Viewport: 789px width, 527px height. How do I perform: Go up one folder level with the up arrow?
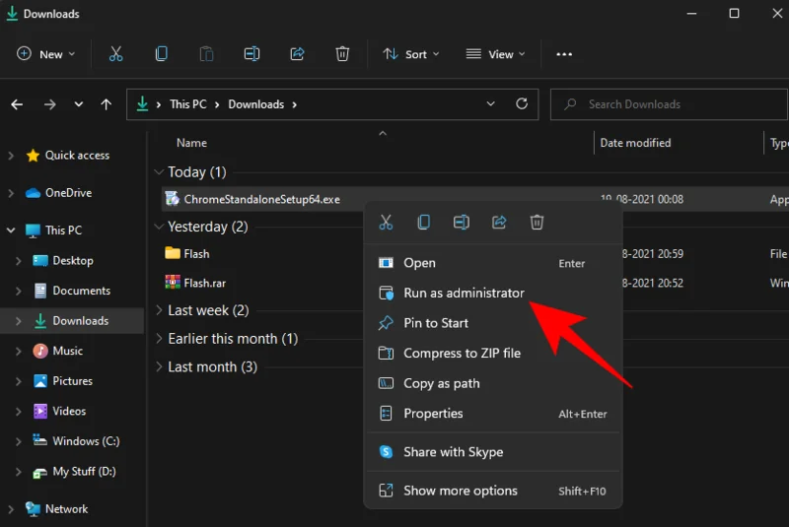click(x=107, y=104)
